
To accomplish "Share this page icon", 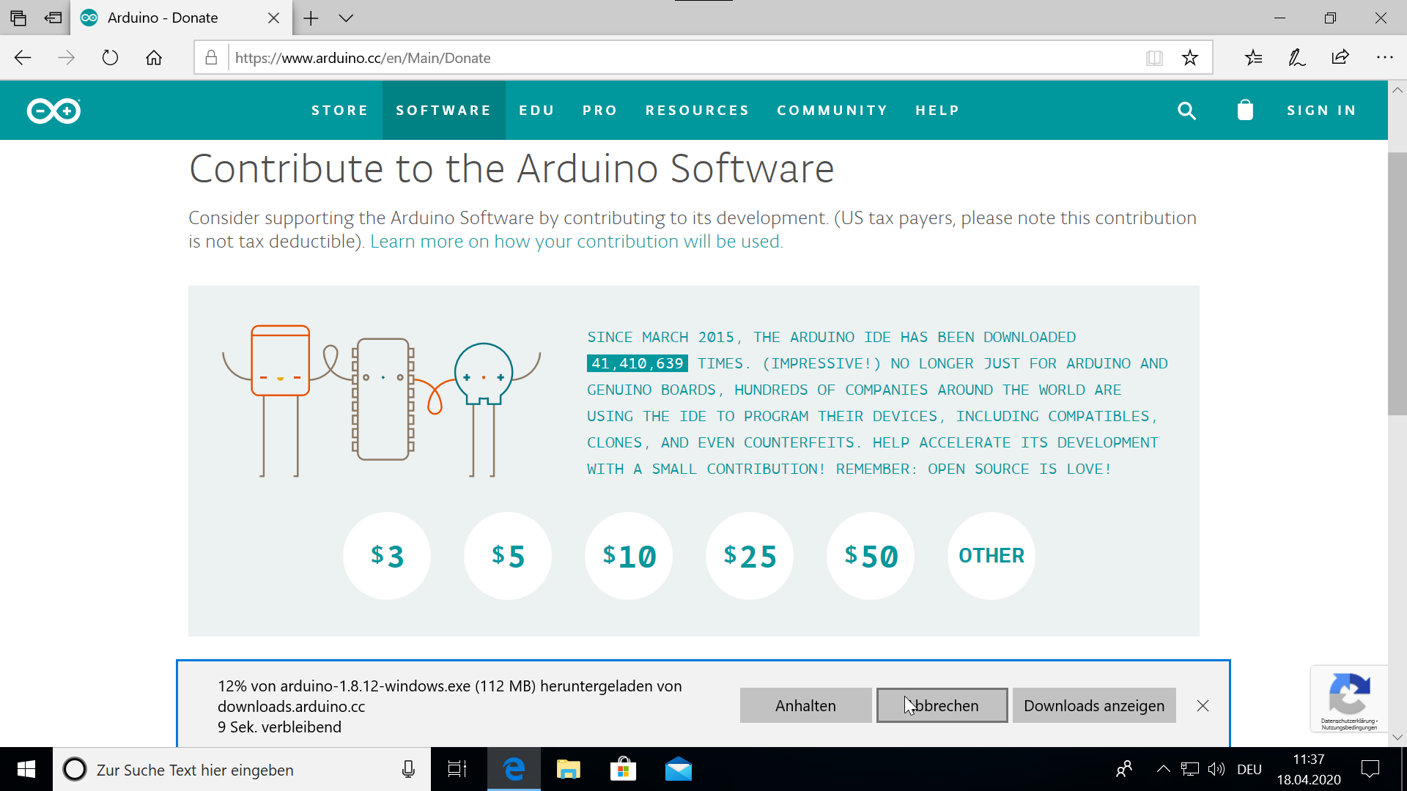I will point(1340,58).
